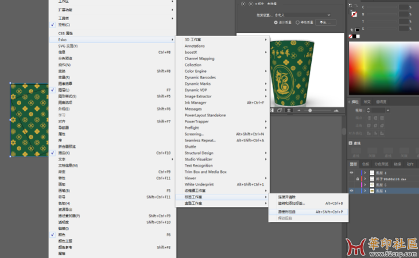Toggle visibility eye of 图层 4
The image size is (419, 258).
click(351, 172)
